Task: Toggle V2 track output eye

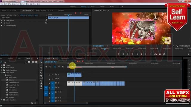Action: tap(58, 83)
